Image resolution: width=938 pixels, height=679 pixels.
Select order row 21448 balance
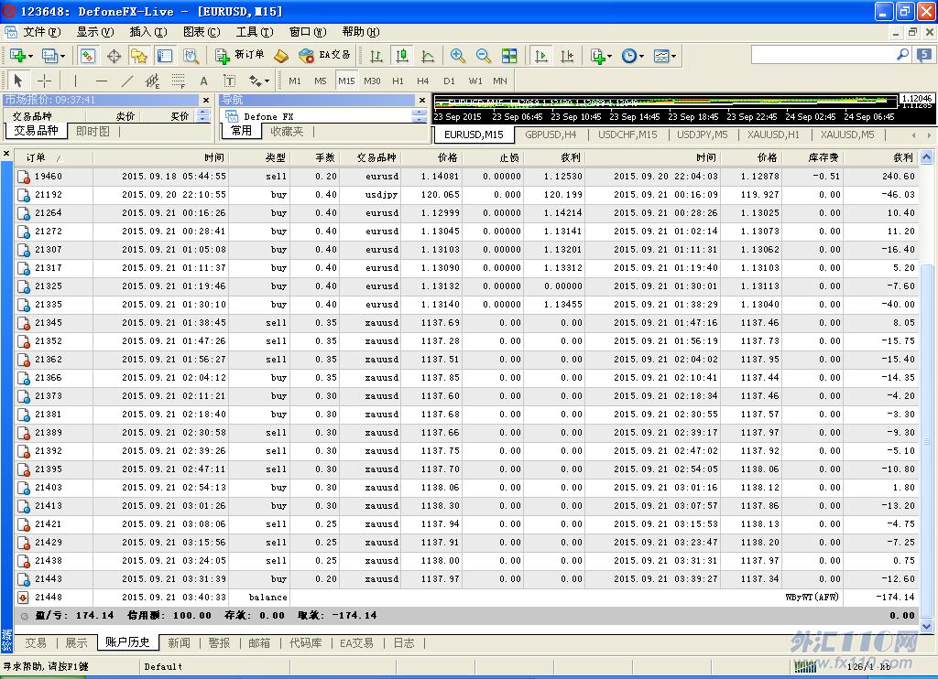pyautogui.click(x=466, y=598)
